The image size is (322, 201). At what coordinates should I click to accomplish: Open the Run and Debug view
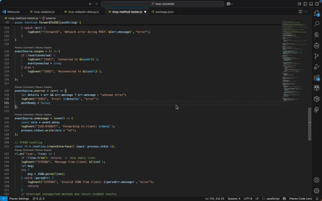pyautogui.click(x=316, y=67)
